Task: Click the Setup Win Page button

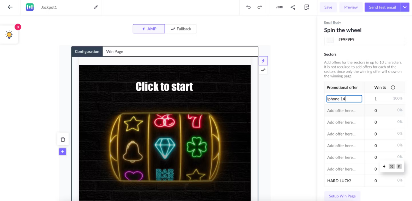Action: click(x=342, y=196)
